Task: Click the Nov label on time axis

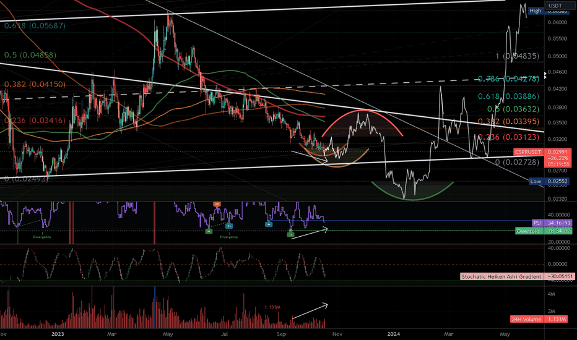Action: pos(337,334)
